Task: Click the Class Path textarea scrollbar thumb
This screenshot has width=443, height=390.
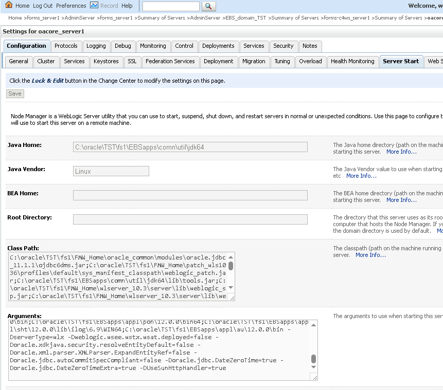Action: pyautogui.click(x=232, y=266)
